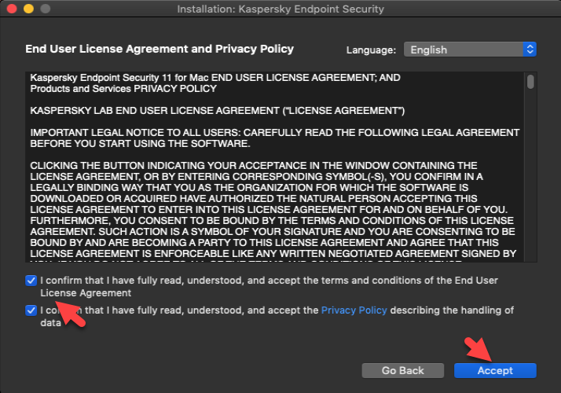
Task: Minimize the installer using the yellow button
Action: 28,9
